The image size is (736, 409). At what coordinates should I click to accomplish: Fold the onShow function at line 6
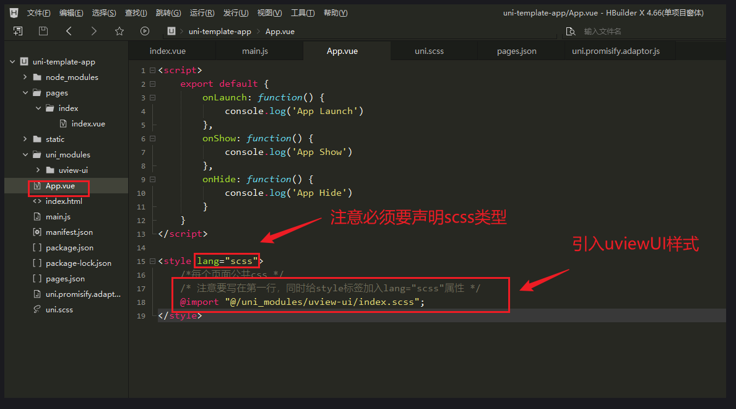point(152,138)
